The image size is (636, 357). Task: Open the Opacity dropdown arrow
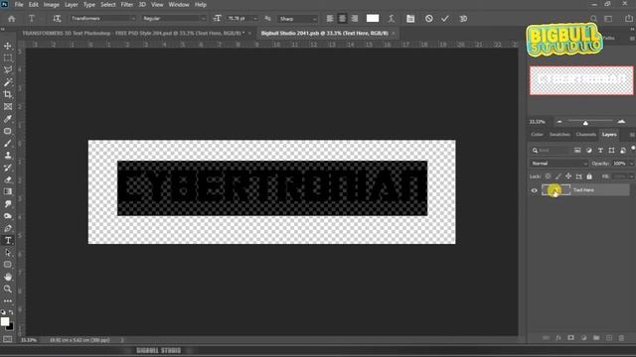(x=631, y=164)
